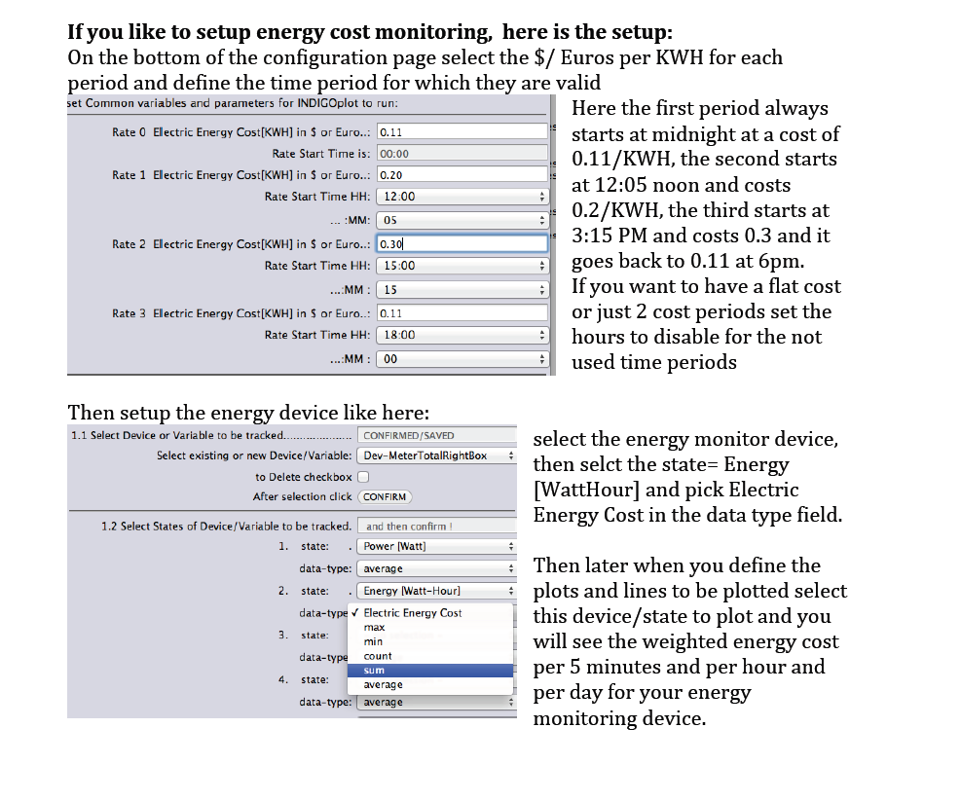
Task: Select highlighted sum menu option
Action: pos(430,671)
